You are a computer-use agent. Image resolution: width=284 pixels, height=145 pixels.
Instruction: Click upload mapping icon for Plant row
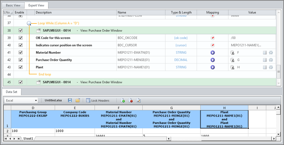212,67
